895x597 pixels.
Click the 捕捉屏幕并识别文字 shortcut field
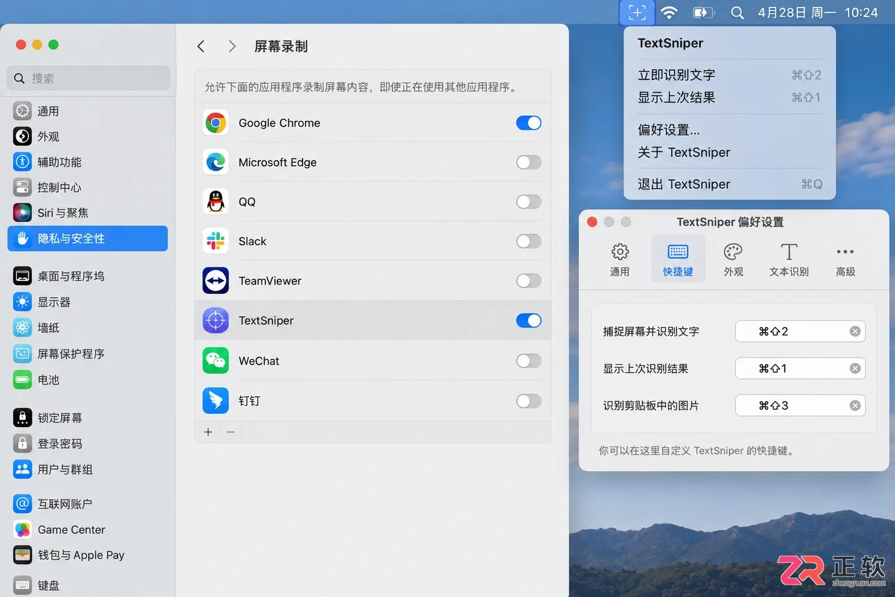[x=801, y=331]
